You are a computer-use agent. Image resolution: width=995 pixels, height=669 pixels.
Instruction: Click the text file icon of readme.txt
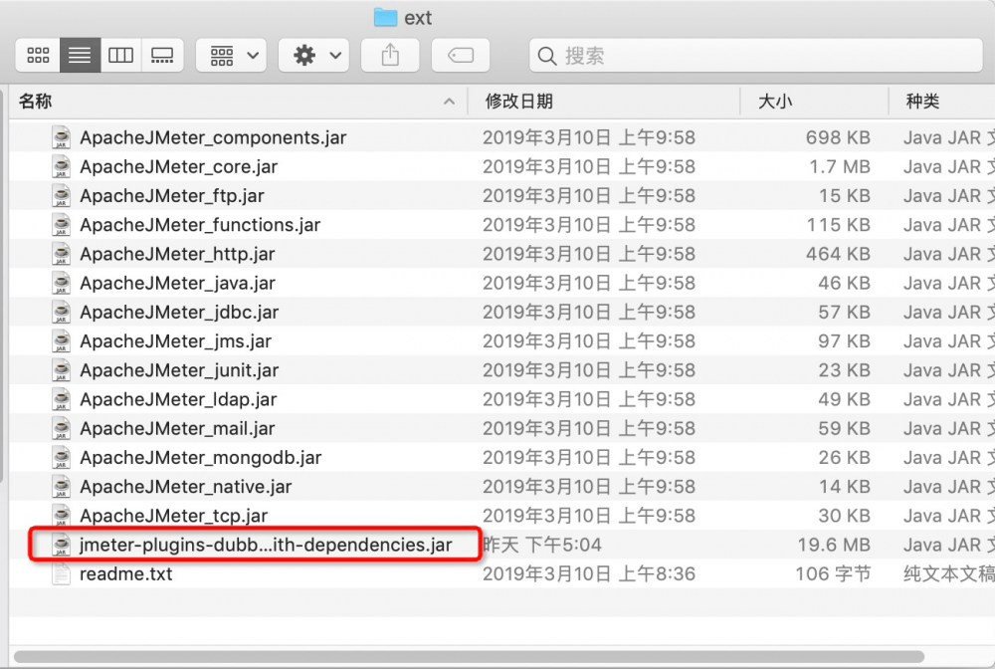[61, 573]
